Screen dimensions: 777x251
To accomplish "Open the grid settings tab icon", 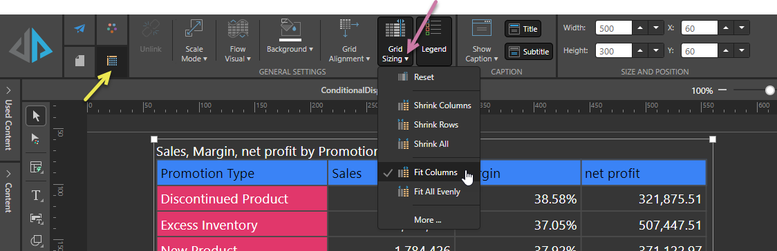I will (113, 61).
